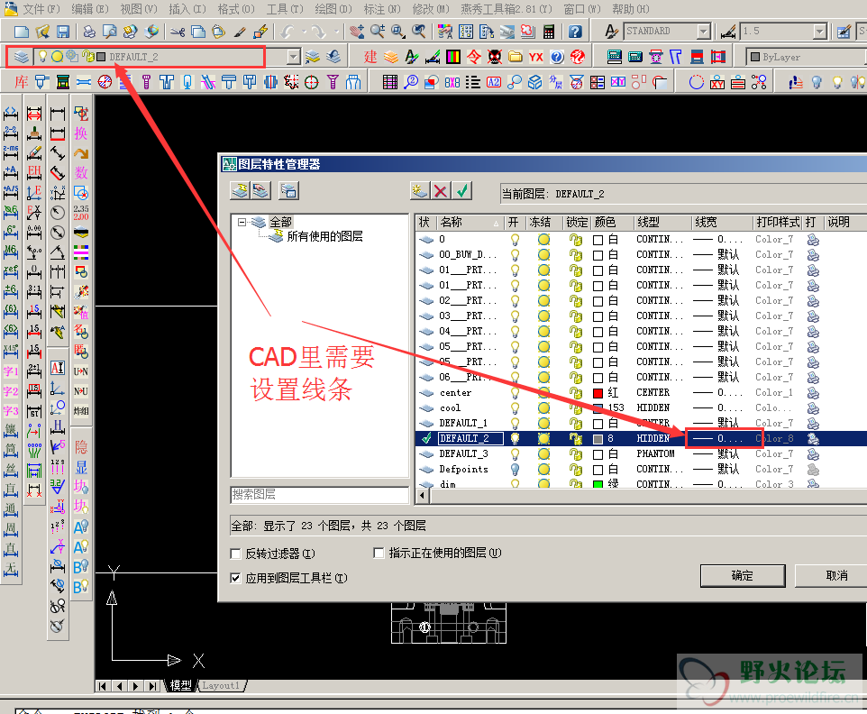Sort layers by 名称 column header
This screenshot has height=714, width=867.
pos(470,223)
